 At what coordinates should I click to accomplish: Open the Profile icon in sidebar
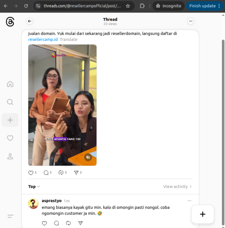(10, 156)
